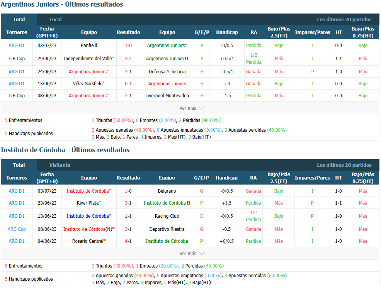This screenshot has height=288, width=381.
Task: Expand Ver más under Instituto de Córdoba results
Action: click(x=192, y=254)
